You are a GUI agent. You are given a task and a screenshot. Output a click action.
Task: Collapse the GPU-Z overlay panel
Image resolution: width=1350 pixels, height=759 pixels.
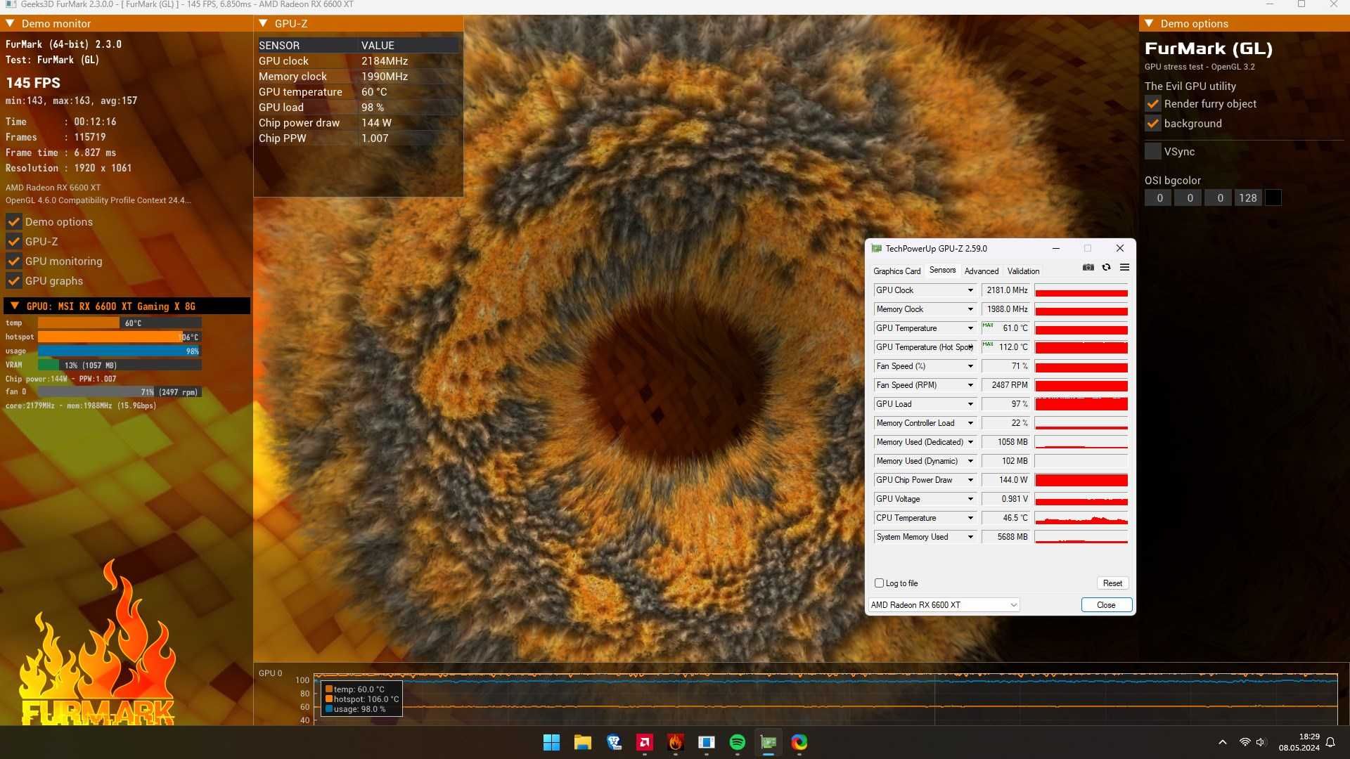pos(263,24)
